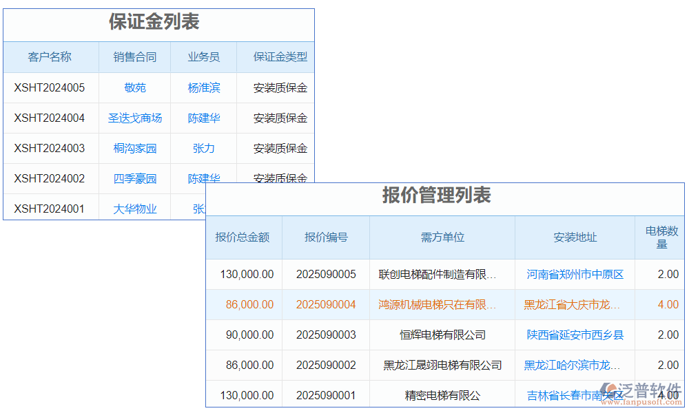Select the 报价总金额 column header
Image resolution: width=689 pixels, height=413 pixels.
244,237
